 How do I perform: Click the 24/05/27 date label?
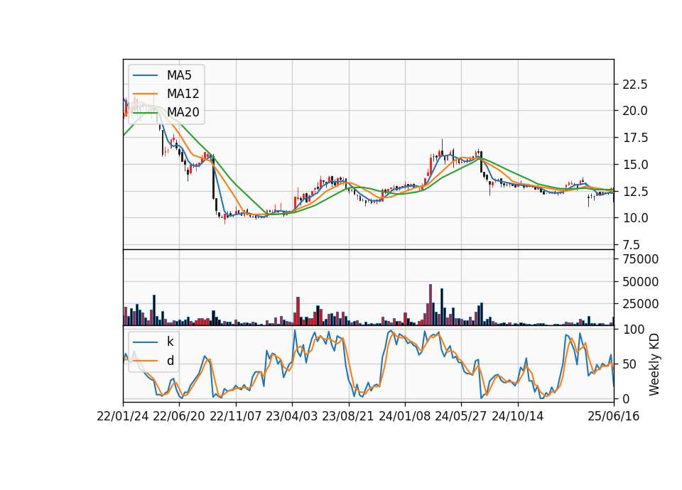click(x=461, y=416)
